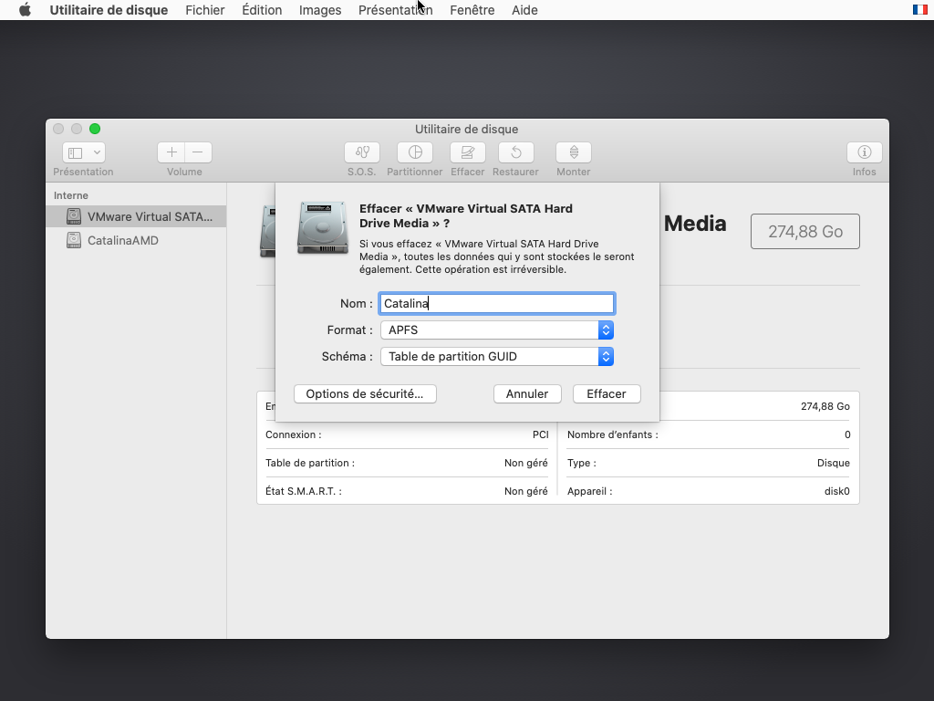
Task: Click the Appareil label in info table
Action: 590,492
